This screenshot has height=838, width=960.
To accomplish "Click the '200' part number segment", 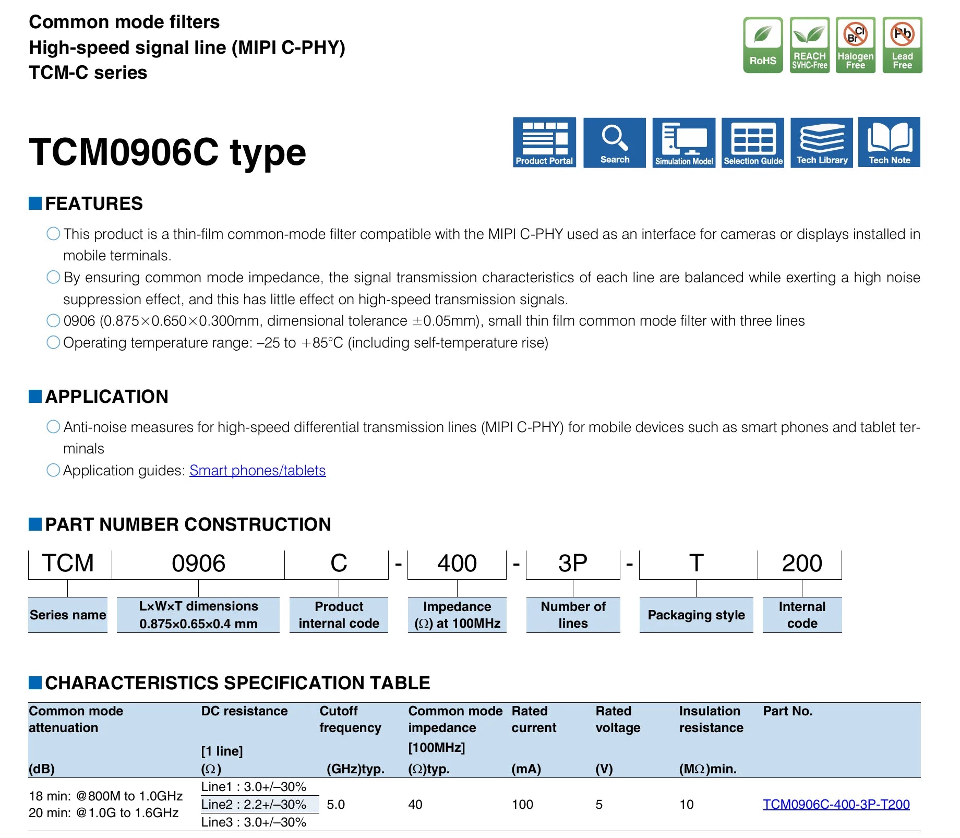I will point(802,564).
